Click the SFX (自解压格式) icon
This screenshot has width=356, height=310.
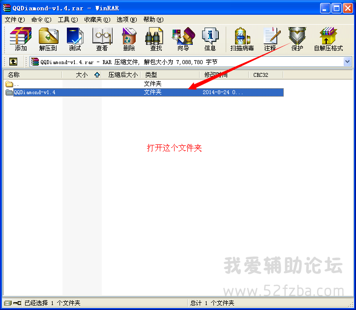[x=328, y=39]
